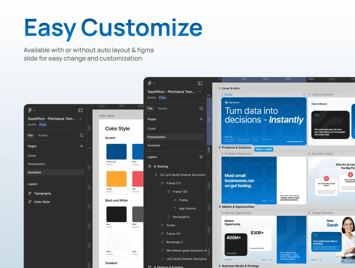Select the Problem Statement slide thumbnail
Image resolution: width=355 pixels, height=268 pixels.
pos(249,180)
